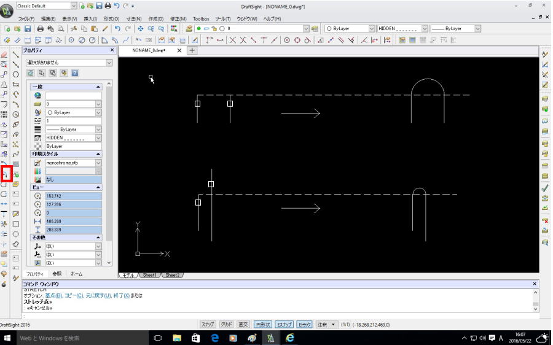Image resolution: width=553 pixels, height=345 pixels.
Task: Open the Layers Manager icon
Action: tap(189, 28)
